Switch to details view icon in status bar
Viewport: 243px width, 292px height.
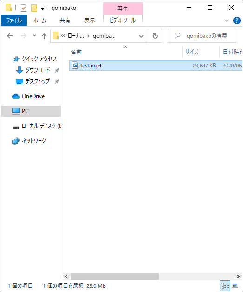pyautogui.click(x=225, y=285)
